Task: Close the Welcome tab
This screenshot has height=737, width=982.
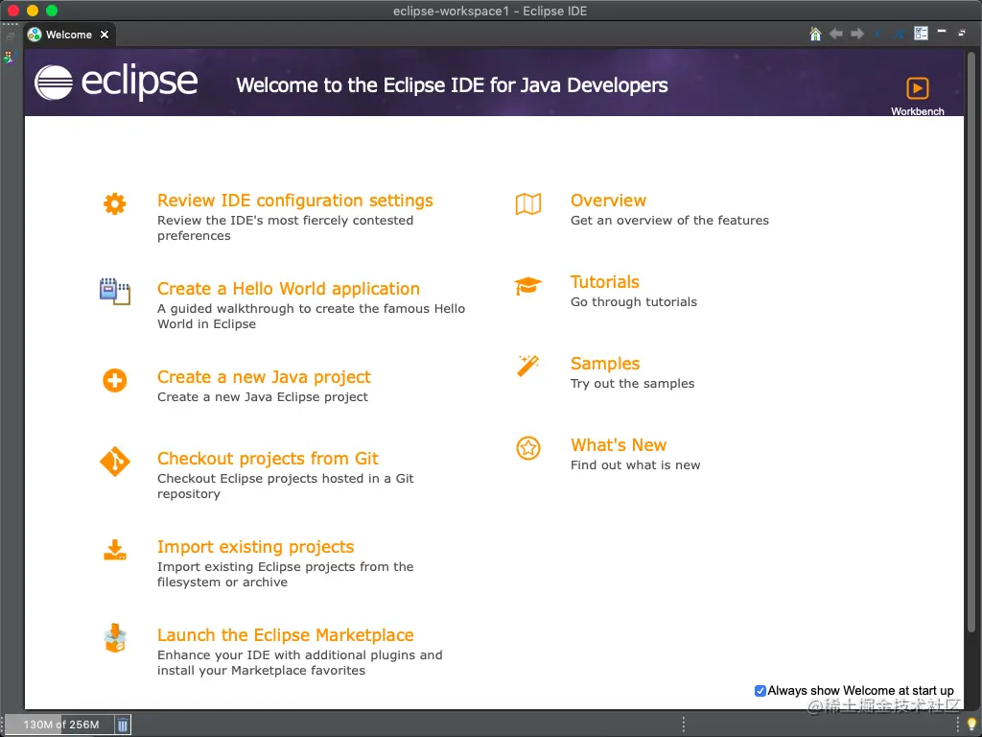Action: coord(105,35)
